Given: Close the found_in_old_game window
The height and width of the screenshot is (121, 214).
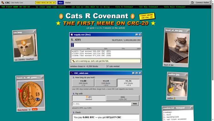Looking at the screenshot, I should (42, 77).
